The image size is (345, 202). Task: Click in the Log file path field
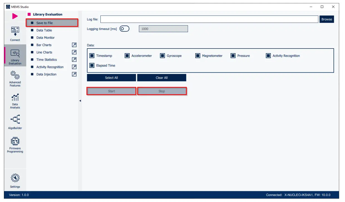point(209,19)
